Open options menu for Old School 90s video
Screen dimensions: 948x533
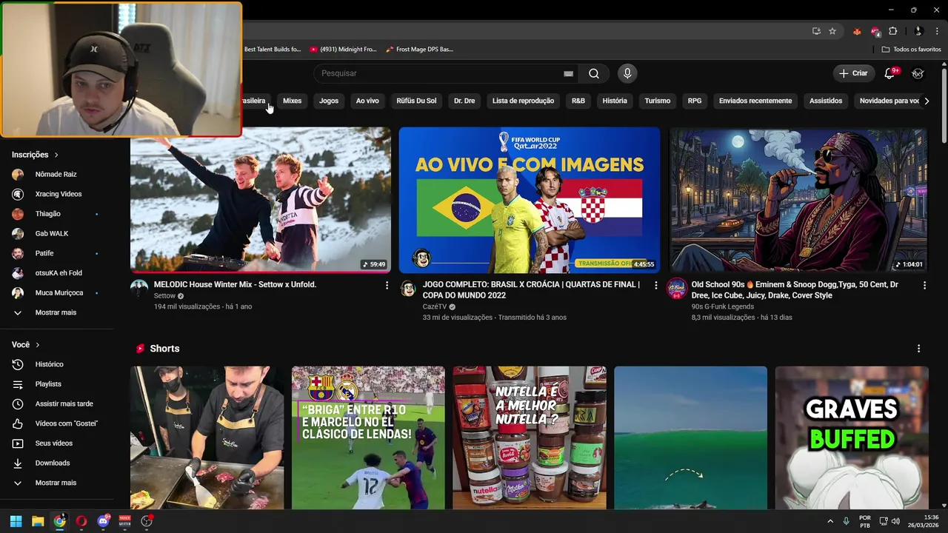click(924, 285)
